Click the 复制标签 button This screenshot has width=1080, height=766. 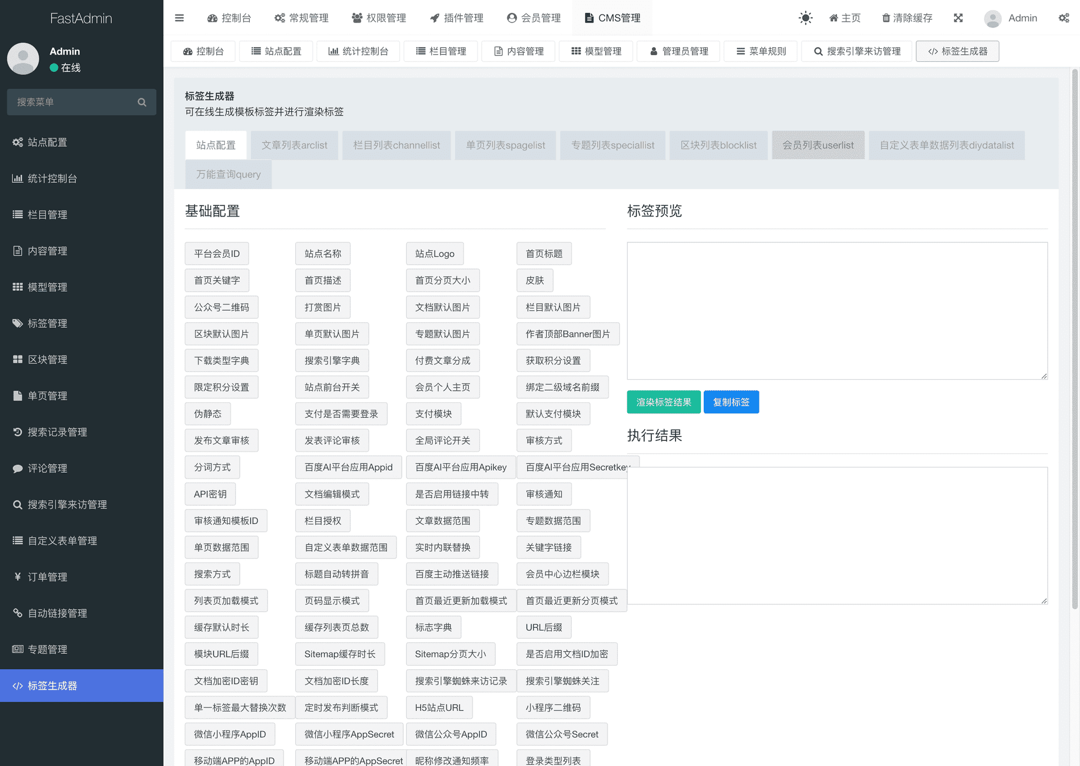[731, 402]
